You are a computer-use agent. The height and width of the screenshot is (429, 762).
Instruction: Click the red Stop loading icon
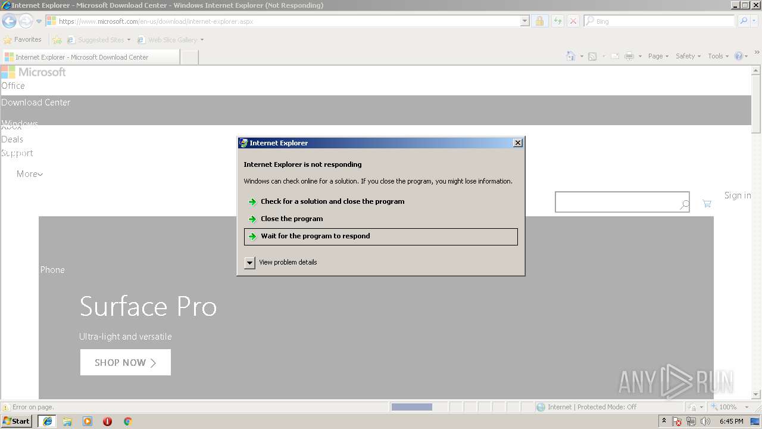pos(573,21)
